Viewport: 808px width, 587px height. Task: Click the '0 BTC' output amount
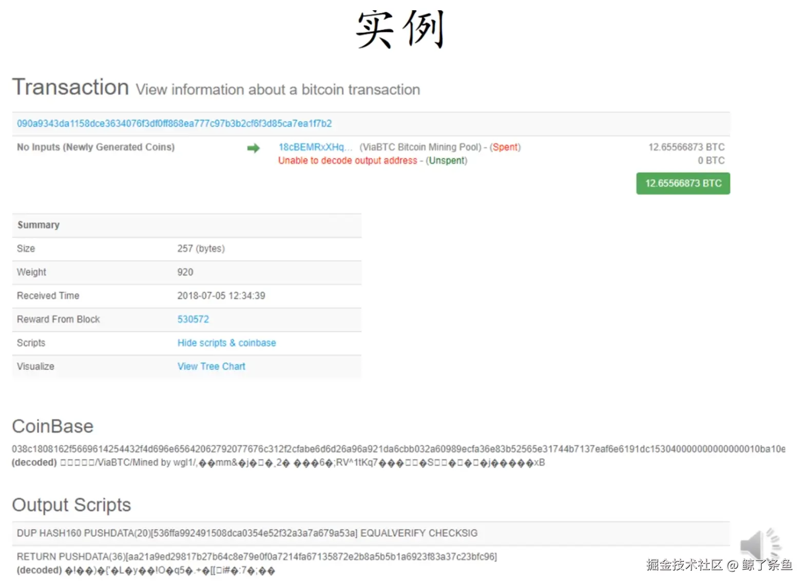711,161
